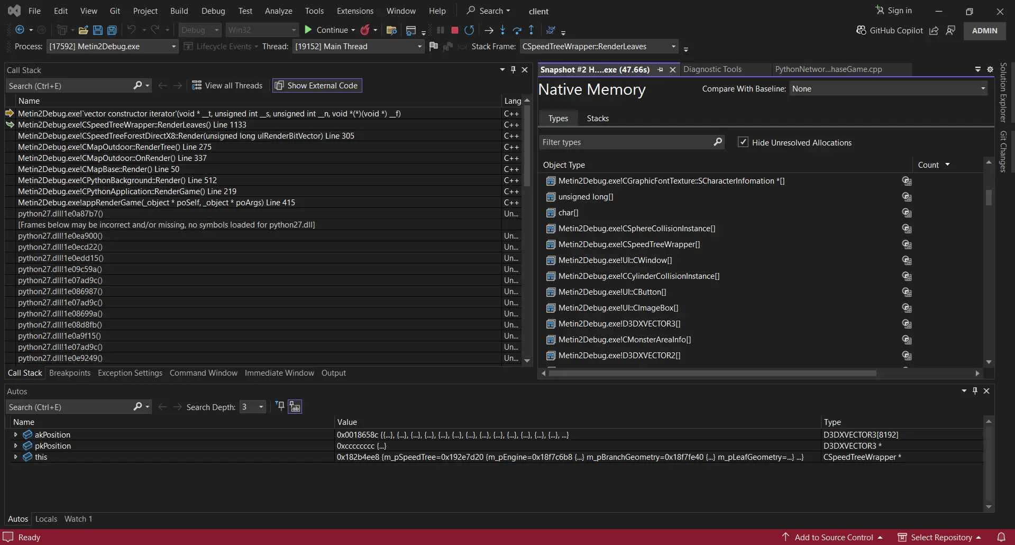
Task: Switch to the Stacks tab
Action: (x=598, y=118)
